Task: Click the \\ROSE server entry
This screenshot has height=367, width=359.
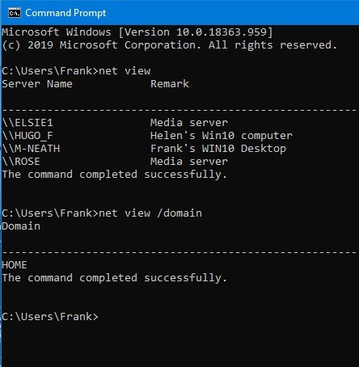Action: (21, 162)
